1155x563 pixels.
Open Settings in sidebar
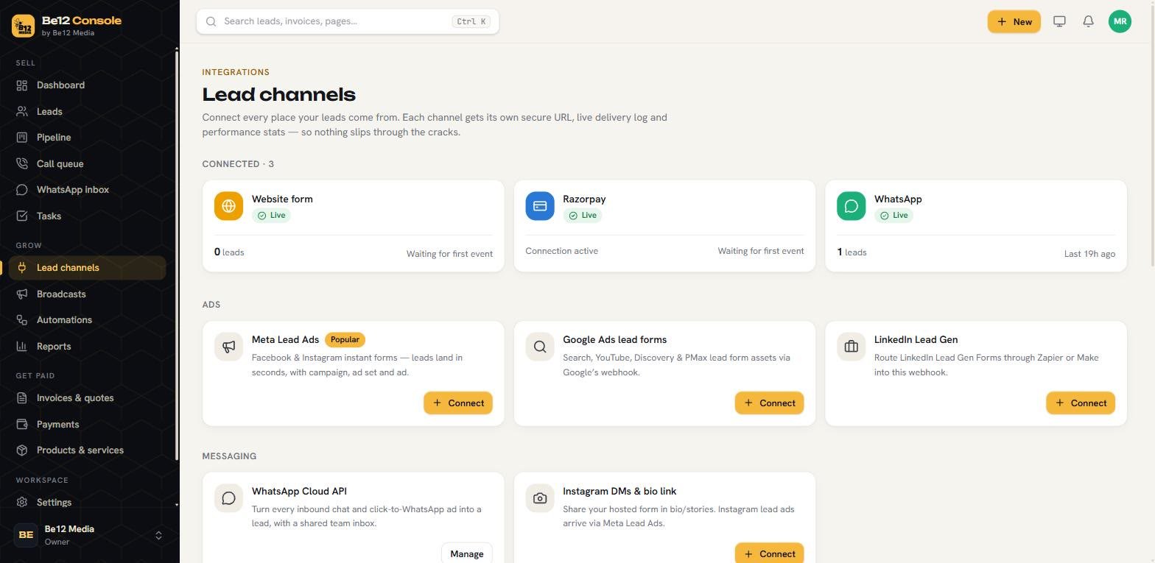pos(87,503)
